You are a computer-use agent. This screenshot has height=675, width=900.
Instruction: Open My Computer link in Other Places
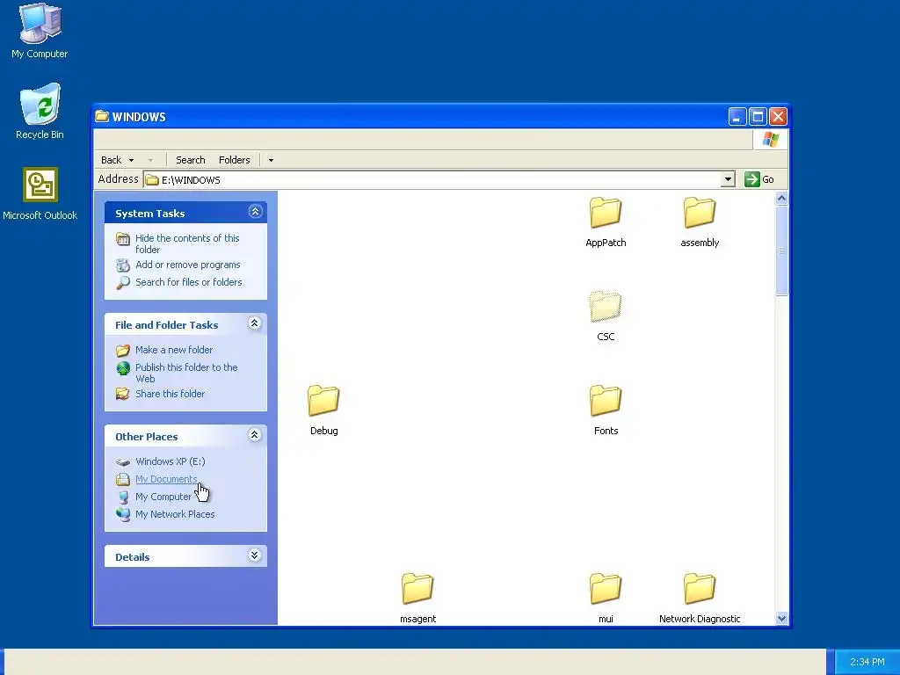(163, 497)
